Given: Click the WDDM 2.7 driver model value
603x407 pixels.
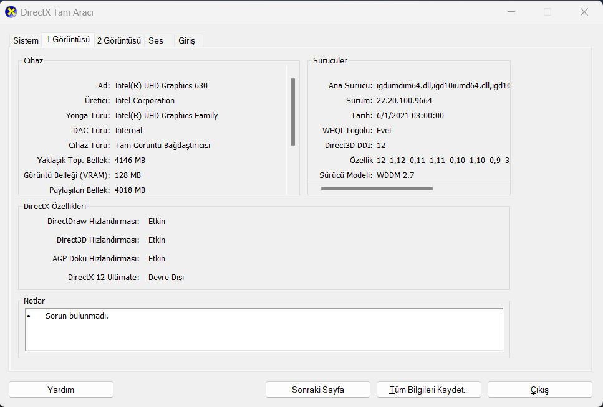Looking at the screenshot, I should coord(395,175).
